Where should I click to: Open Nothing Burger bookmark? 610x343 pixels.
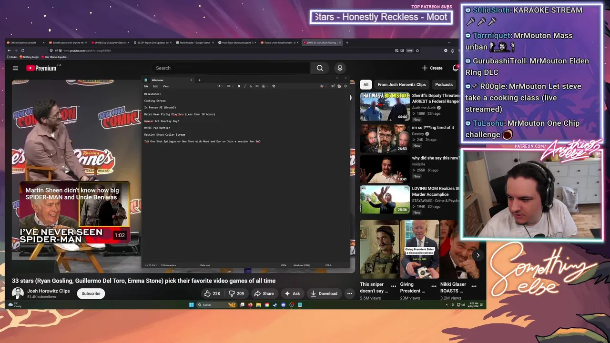pos(30,57)
